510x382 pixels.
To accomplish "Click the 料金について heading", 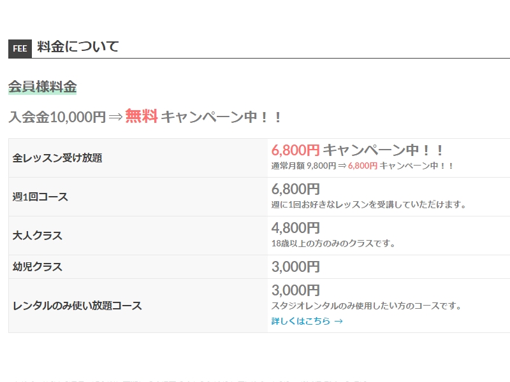I will [78, 46].
